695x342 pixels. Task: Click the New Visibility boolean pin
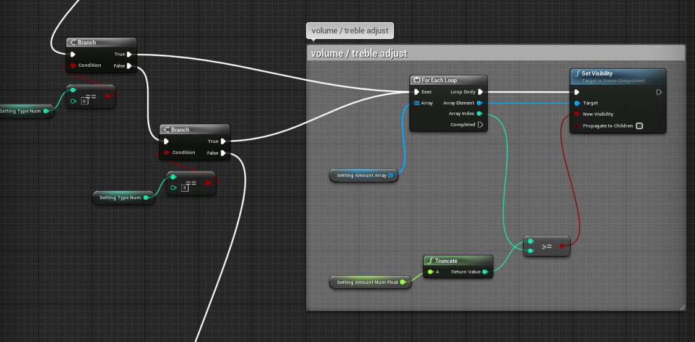577,114
